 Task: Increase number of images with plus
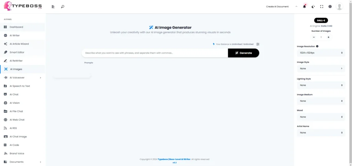(328, 37)
